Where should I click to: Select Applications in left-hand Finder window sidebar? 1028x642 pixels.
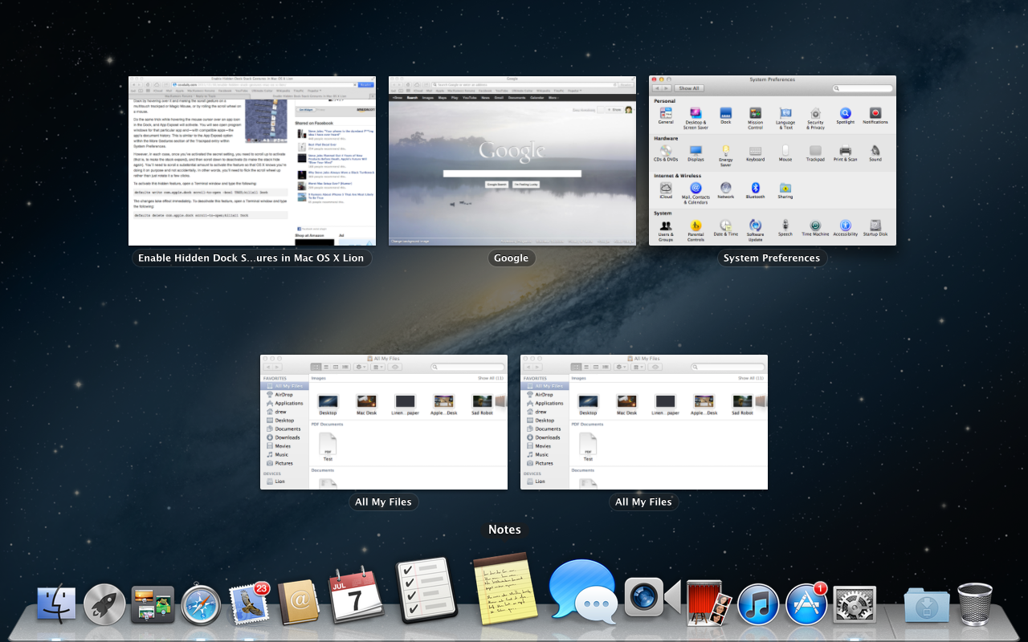click(284, 403)
